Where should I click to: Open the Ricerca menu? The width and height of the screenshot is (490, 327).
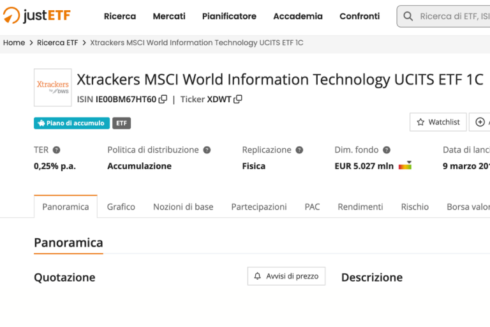[120, 16]
